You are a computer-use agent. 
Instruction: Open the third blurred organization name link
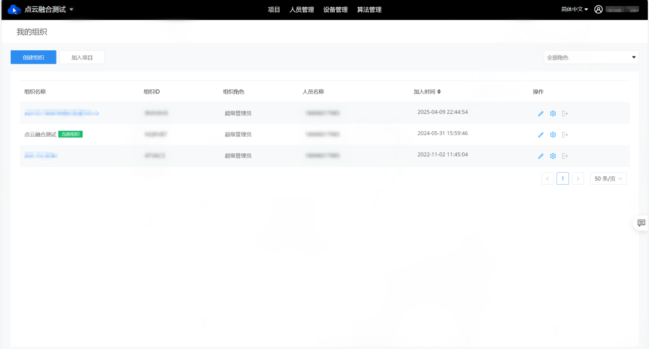click(x=41, y=156)
